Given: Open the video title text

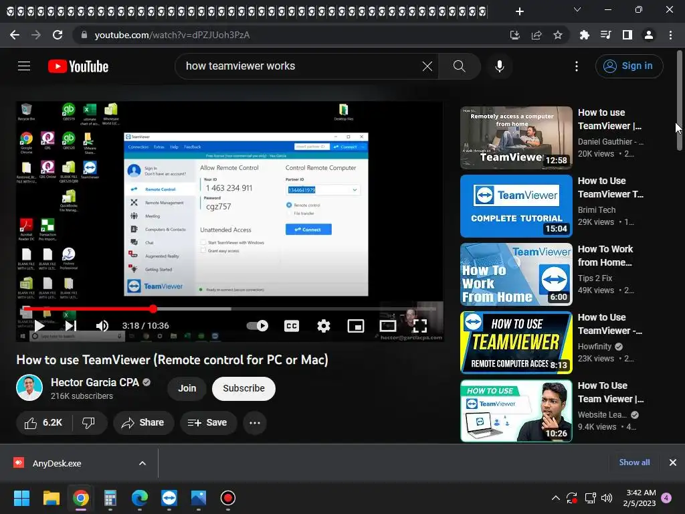Looking at the screenshot, I should pyautogui.click(x=172, y=359).
